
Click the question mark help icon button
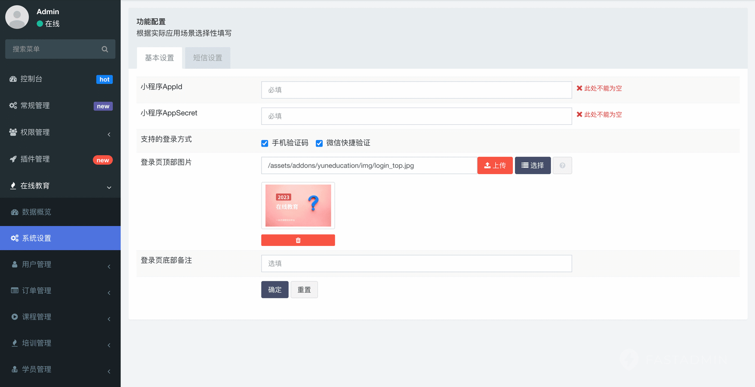pyautogui.click(x=562, y=166)
